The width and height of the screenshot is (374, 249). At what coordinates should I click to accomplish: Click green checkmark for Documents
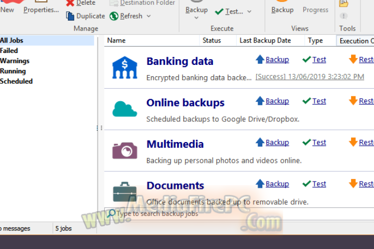(x=306, y=184)
